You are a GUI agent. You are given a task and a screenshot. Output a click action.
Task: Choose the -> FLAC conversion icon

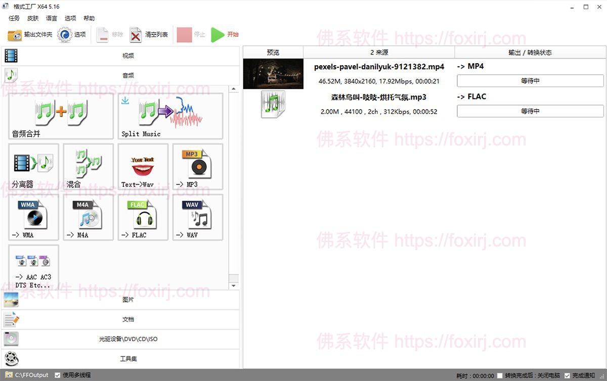point(143,217)
